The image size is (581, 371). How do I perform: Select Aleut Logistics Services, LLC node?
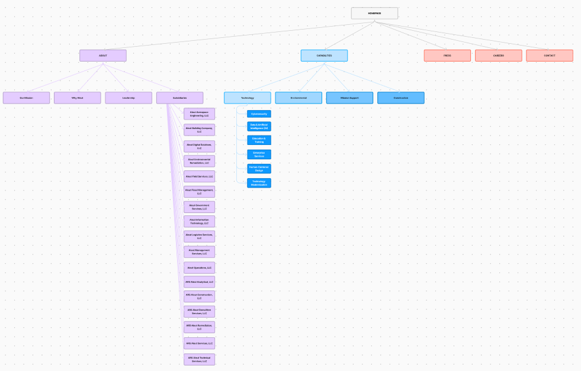point(200,237)
